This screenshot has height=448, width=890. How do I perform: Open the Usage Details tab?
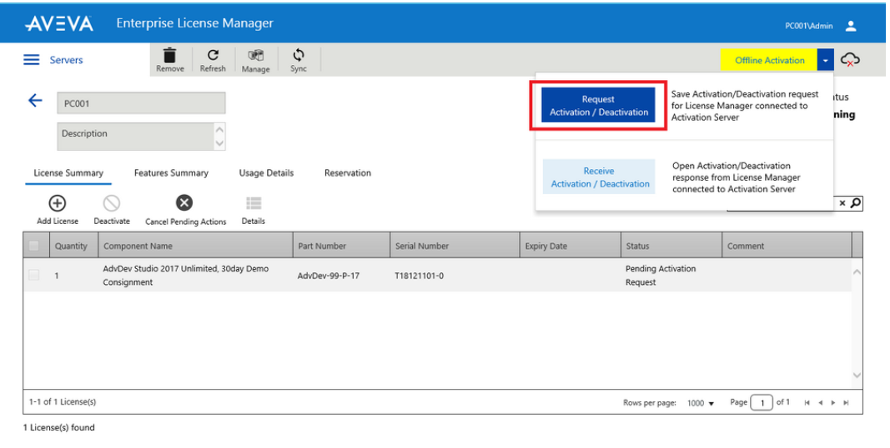point(266,172)
